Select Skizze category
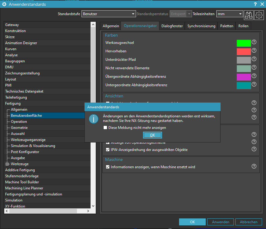This screenshot has width=266, height=229. (47, 37)
